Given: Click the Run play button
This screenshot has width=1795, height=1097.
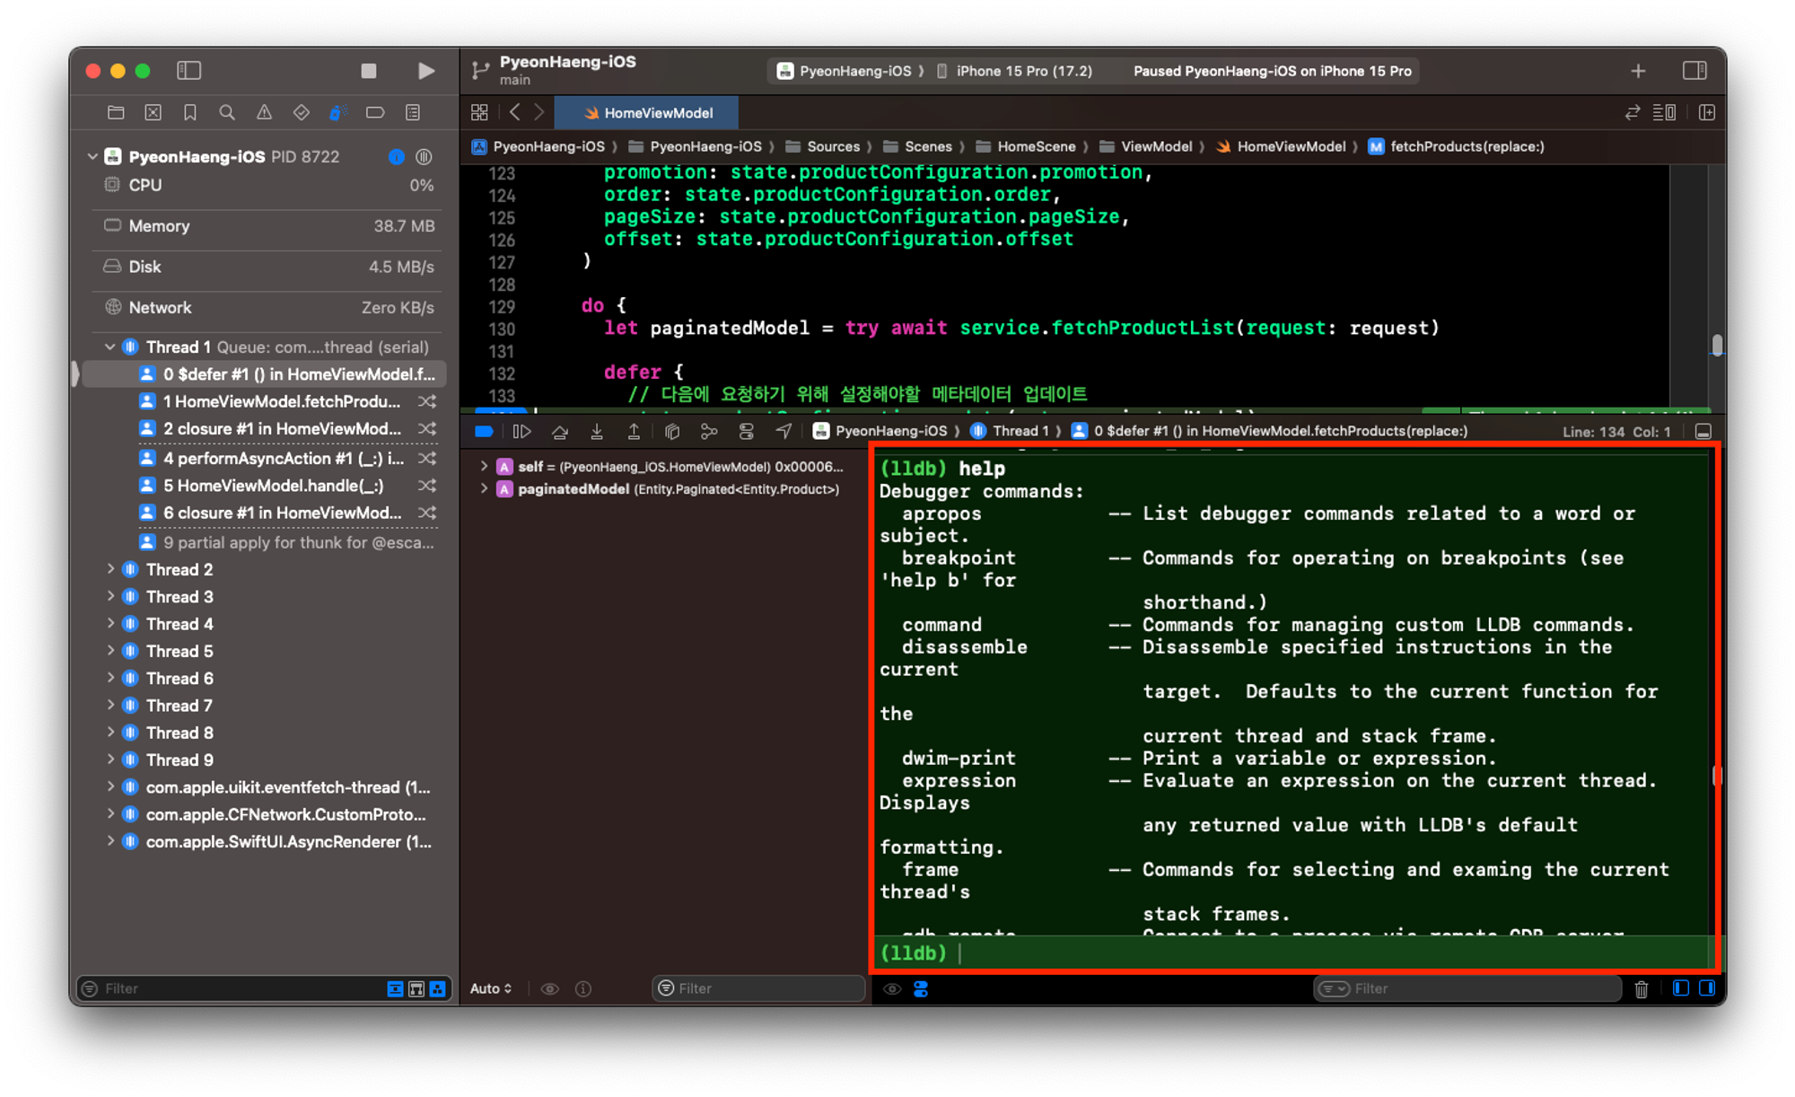Looking at the screenshot, I should click(426, 71).
